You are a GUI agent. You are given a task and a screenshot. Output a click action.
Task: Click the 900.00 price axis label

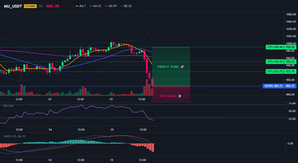pyautogui.click(x=291, y=80)
